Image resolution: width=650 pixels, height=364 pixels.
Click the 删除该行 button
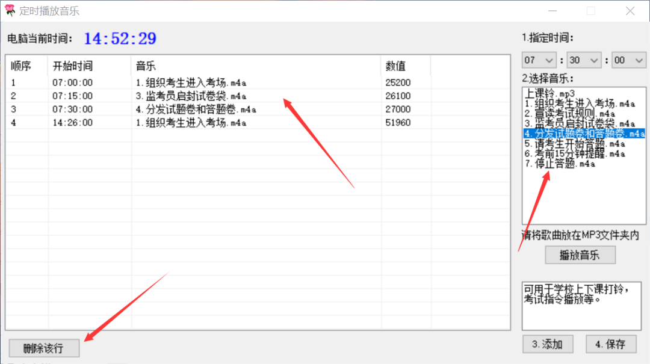click(x=44, y=348)
